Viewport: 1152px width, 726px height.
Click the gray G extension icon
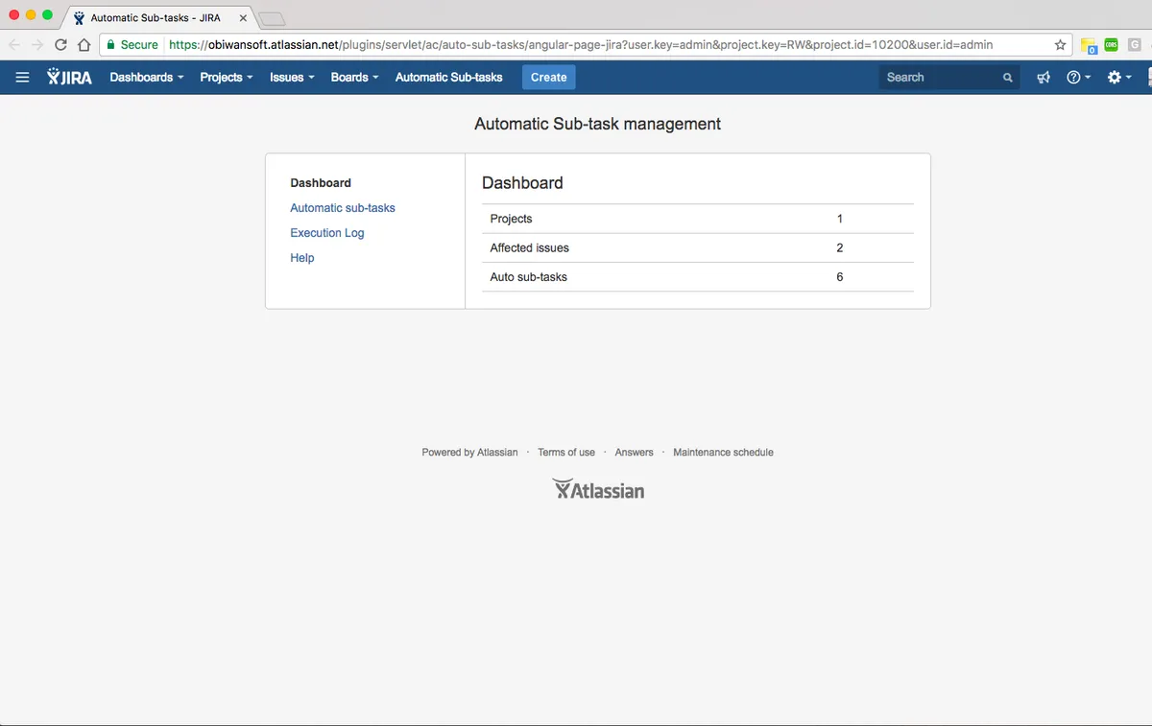click(1135, 44)
